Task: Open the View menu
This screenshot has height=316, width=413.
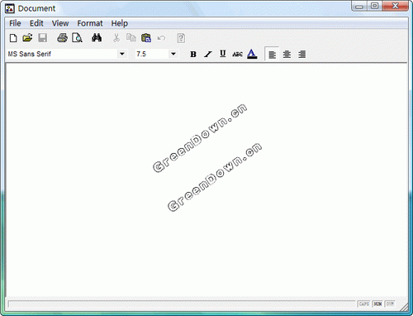Action: tap(60, 23)
